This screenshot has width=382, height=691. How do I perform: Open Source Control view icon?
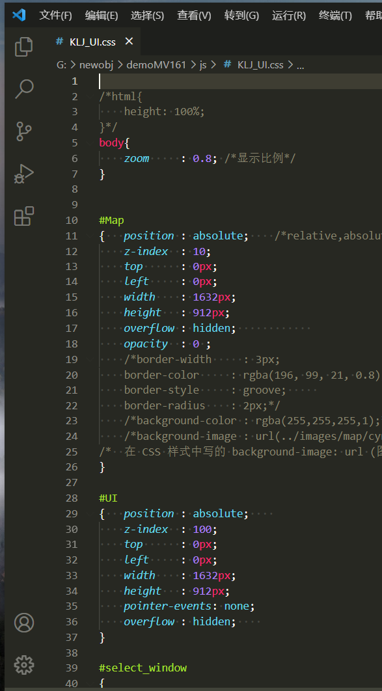point(24,131)
